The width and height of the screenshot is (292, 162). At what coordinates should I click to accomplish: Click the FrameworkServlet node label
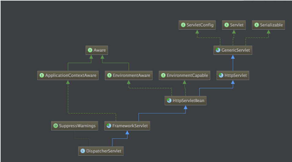tap(130, 126)
